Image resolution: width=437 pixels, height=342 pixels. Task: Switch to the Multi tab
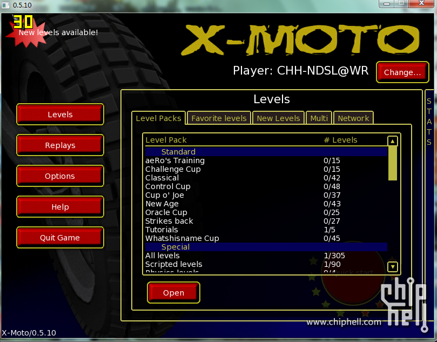pos(319,118)
